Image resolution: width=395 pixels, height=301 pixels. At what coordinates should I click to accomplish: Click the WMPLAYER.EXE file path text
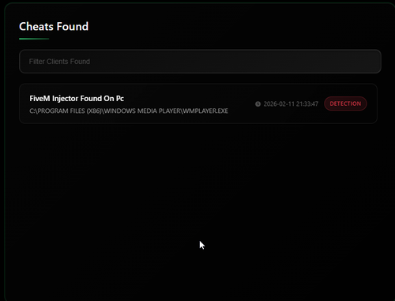coord(129,111)
